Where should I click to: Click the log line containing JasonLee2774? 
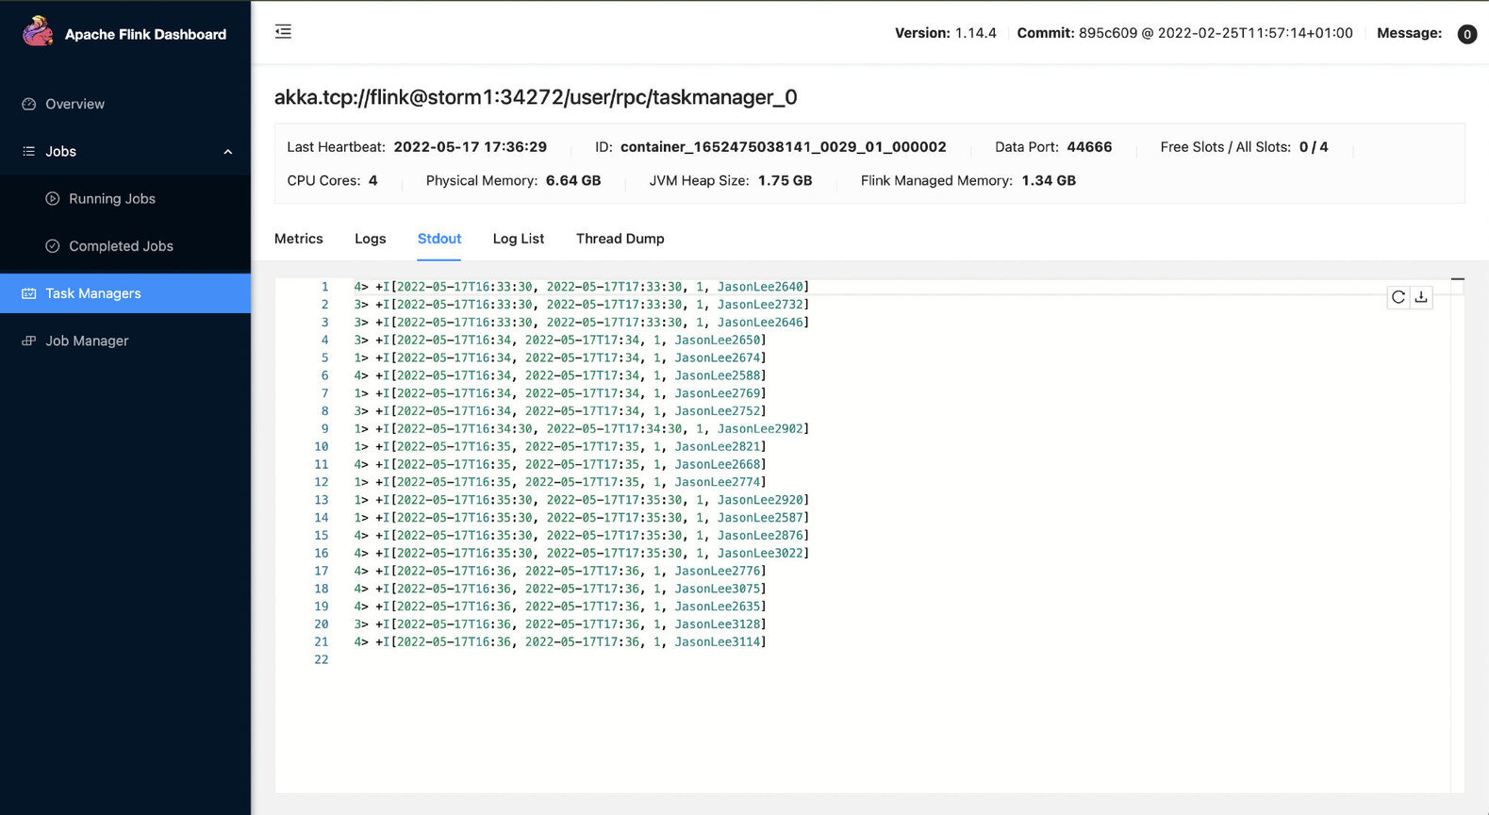[560, 482]
